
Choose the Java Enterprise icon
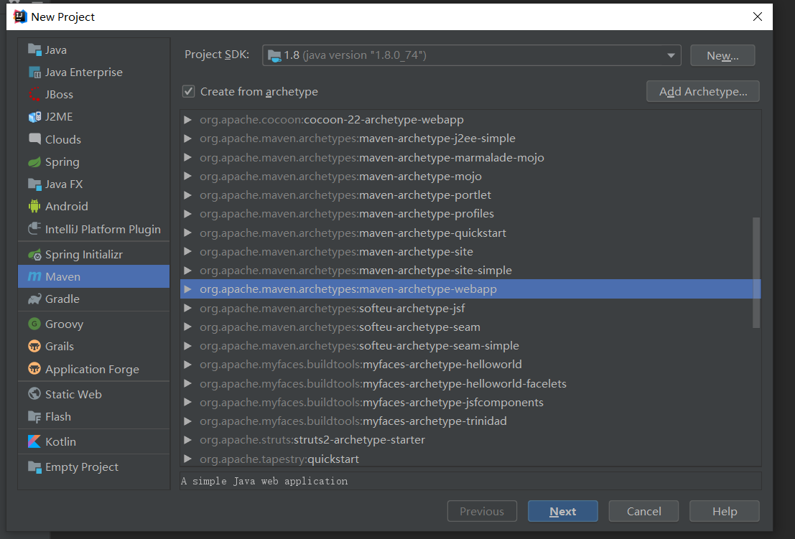tap(34, 72)
